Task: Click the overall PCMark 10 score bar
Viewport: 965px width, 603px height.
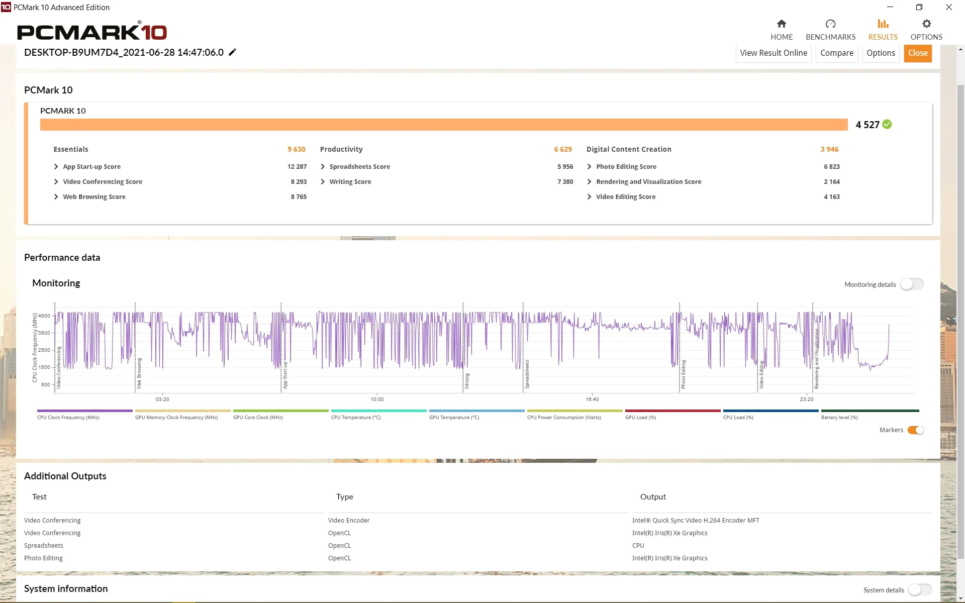Action: click(x=444, y=125)
